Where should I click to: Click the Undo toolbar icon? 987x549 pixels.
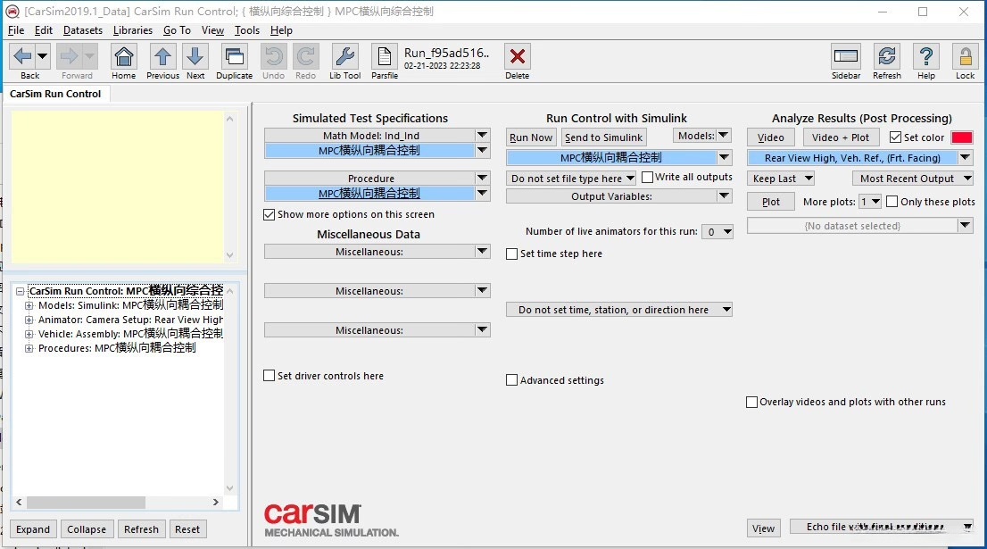273,56
